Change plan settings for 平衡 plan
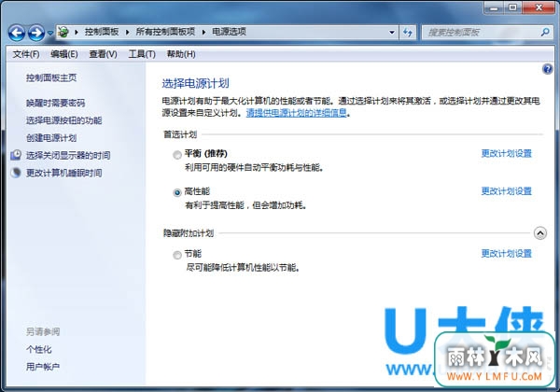The width and height of the screenshot is (560, 392). (x=507, y=153)
